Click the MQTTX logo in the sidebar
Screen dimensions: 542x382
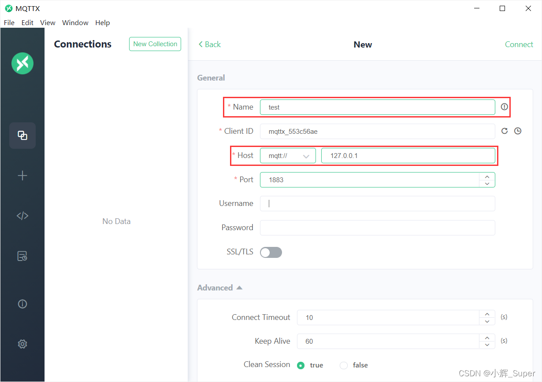pos(22,63)
